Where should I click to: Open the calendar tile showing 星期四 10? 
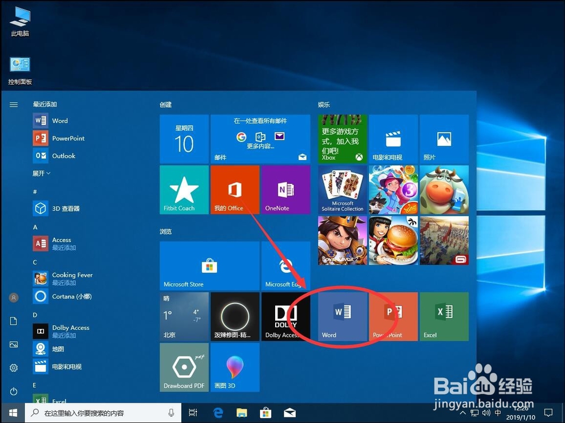point(184,139)
